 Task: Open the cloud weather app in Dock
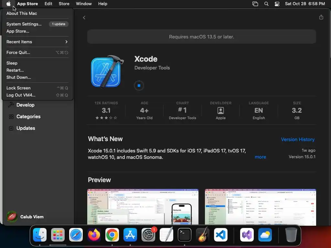(x=265, y=235)
